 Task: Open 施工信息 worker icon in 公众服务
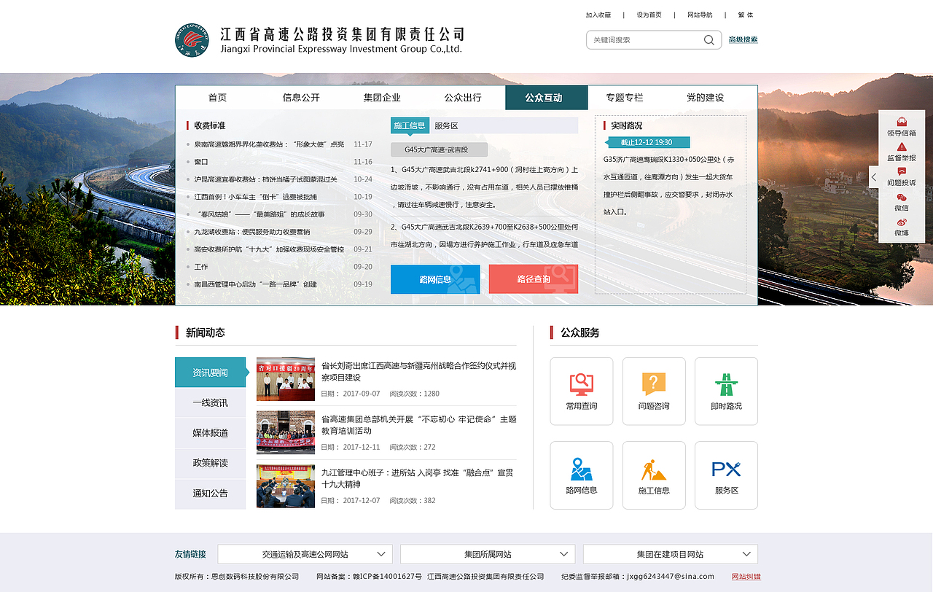[x=654, y=470]
